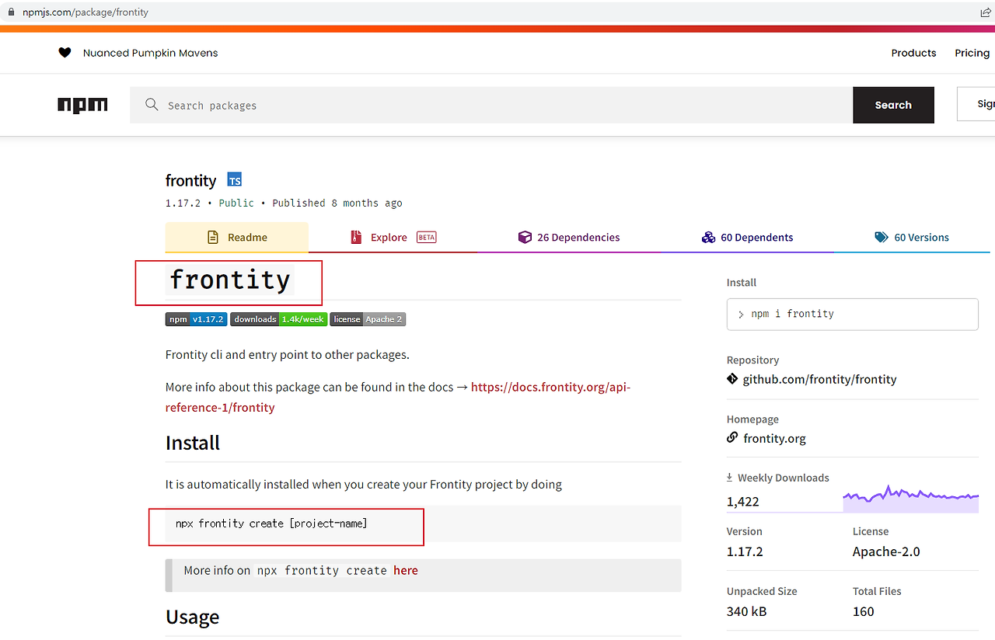
Task: Click the Readme document icon
Action: 213,238
